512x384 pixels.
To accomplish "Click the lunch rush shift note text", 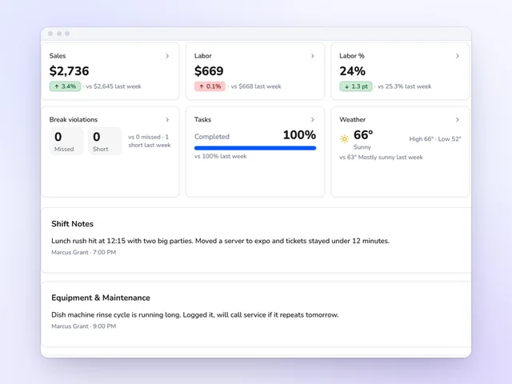I will (221, 241).
